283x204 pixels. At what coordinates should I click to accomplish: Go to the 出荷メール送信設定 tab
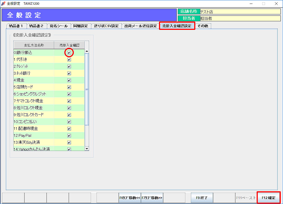tap(140, 26)
